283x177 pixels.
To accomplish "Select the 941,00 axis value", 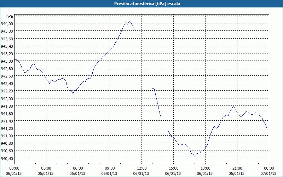I will [x=7, y=136].
